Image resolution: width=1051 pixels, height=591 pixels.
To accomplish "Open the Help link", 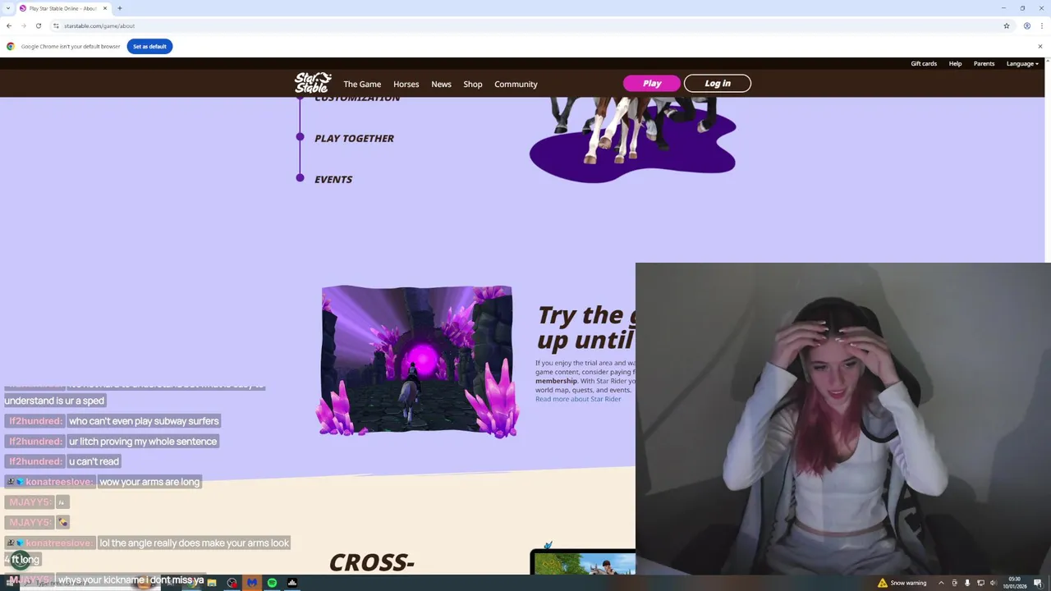I will (x=955, y=63).
